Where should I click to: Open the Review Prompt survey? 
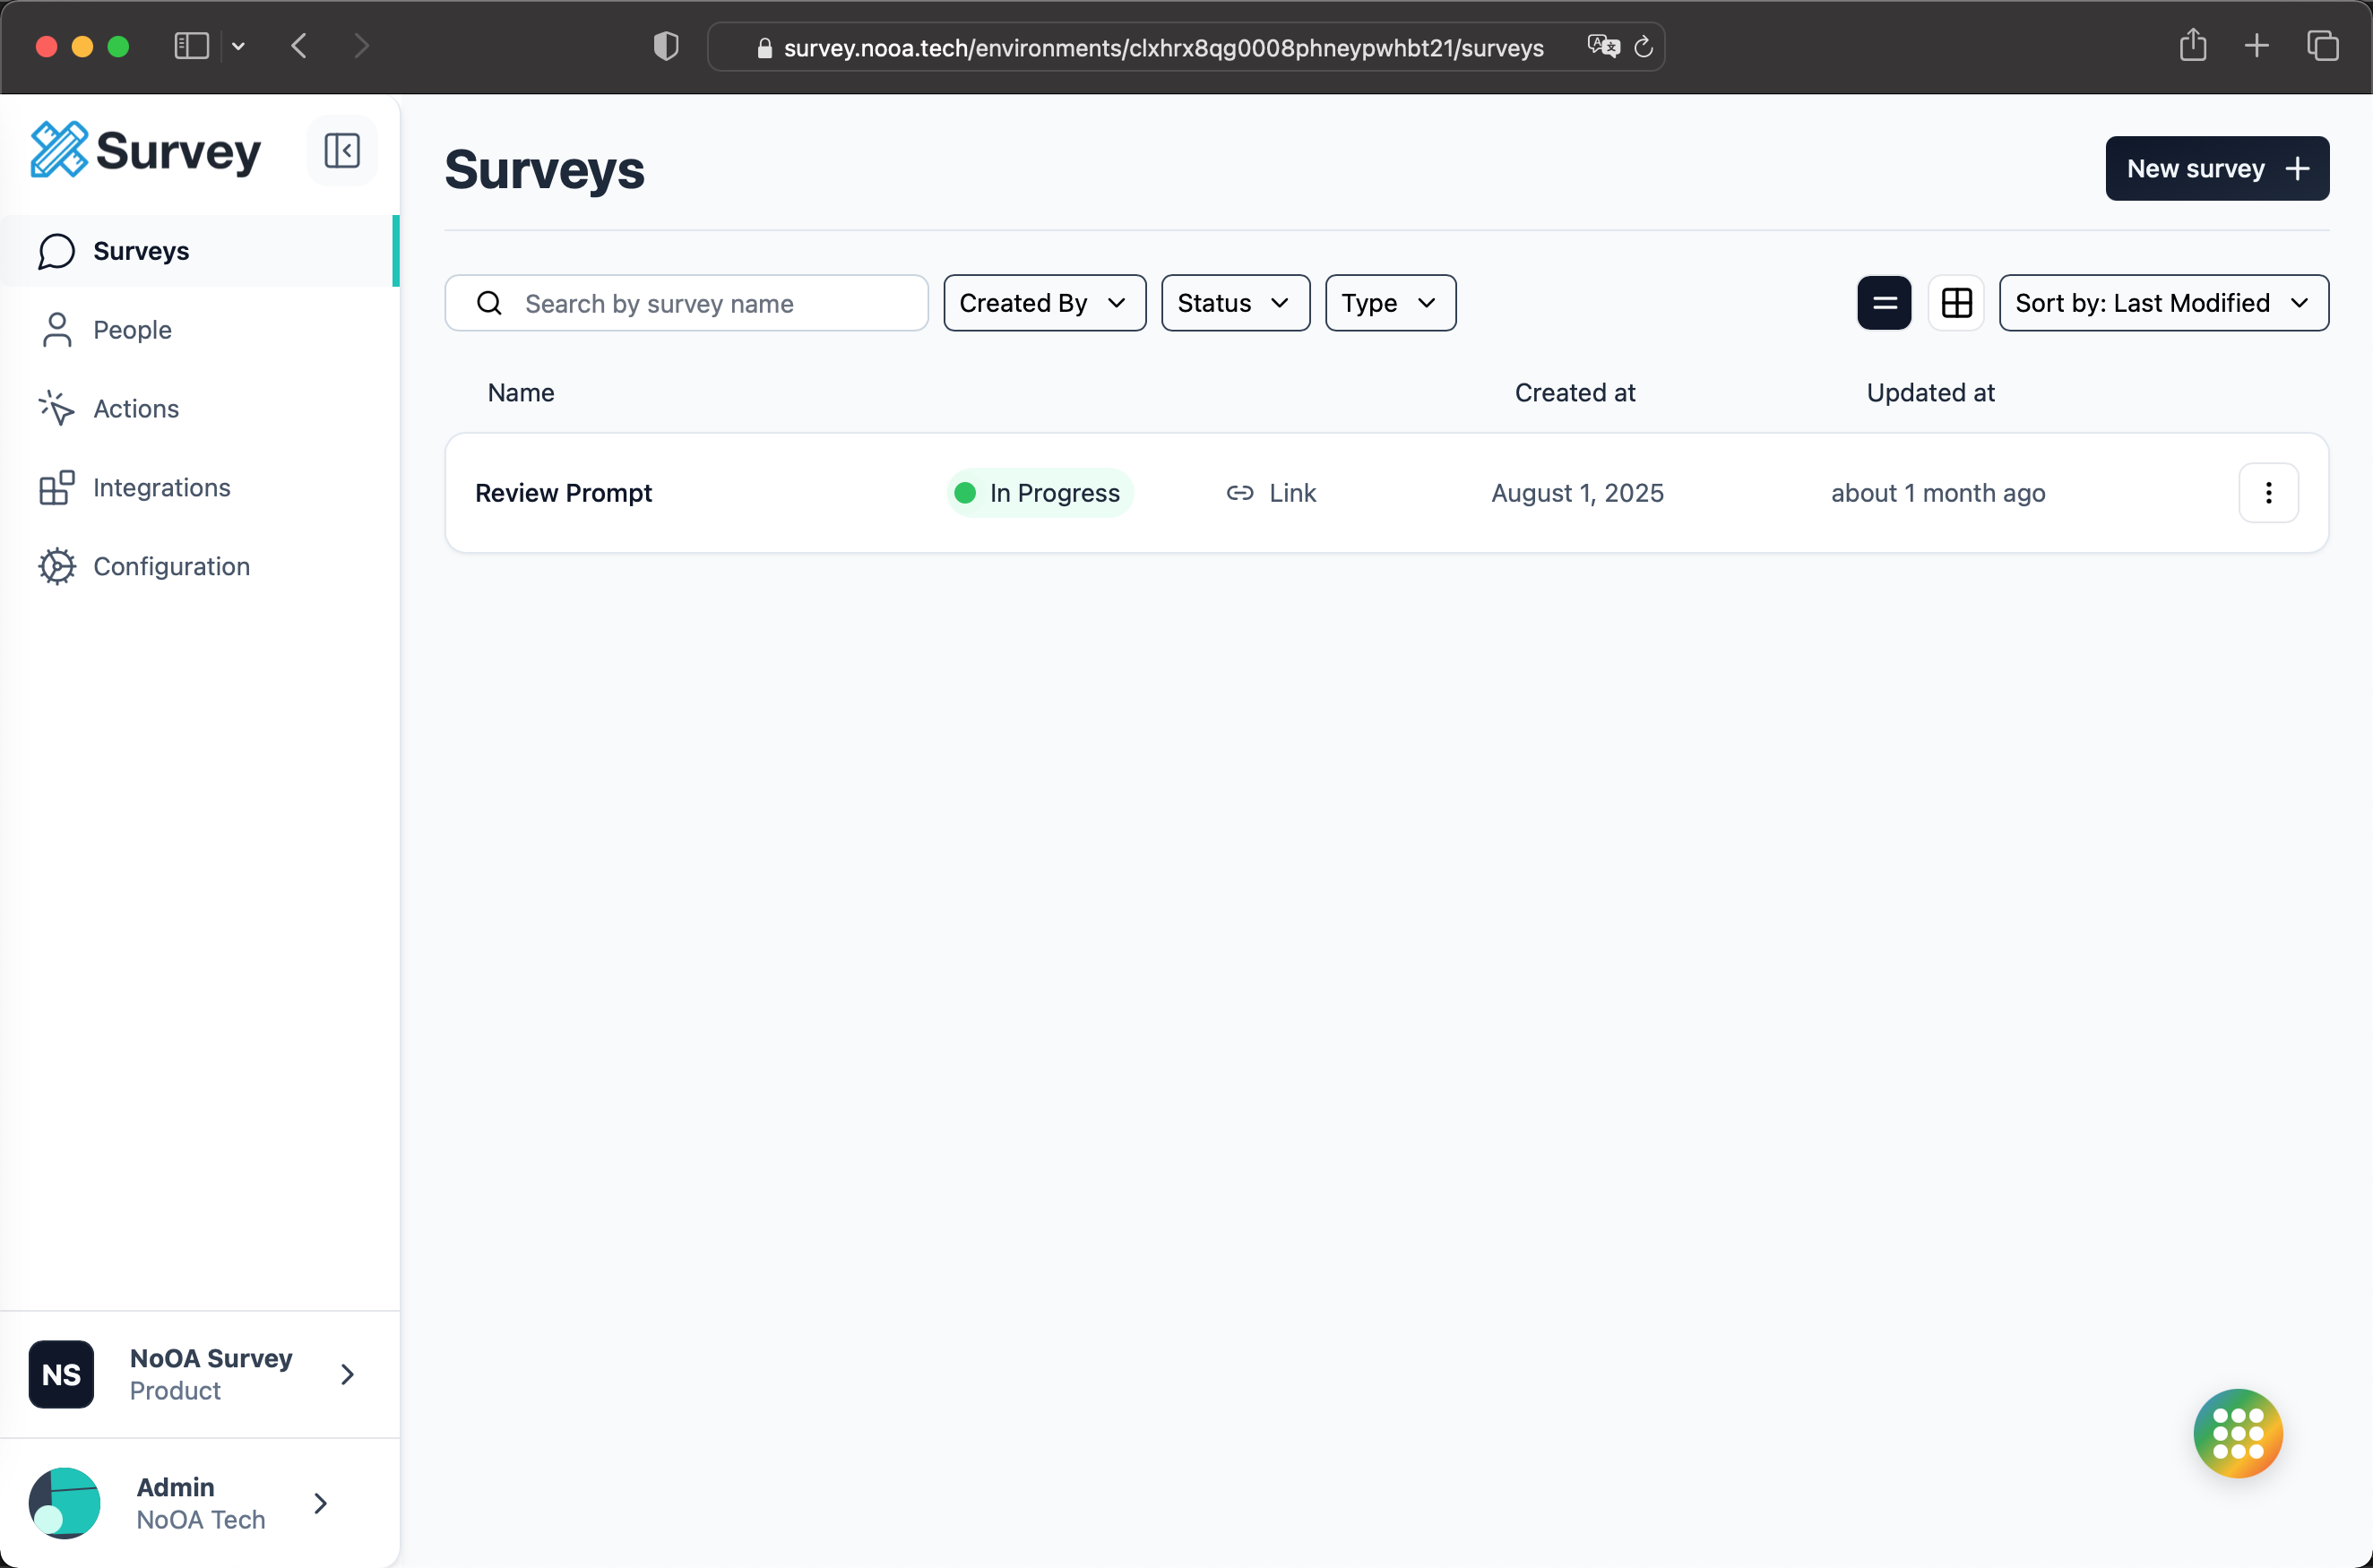(563, 493)
